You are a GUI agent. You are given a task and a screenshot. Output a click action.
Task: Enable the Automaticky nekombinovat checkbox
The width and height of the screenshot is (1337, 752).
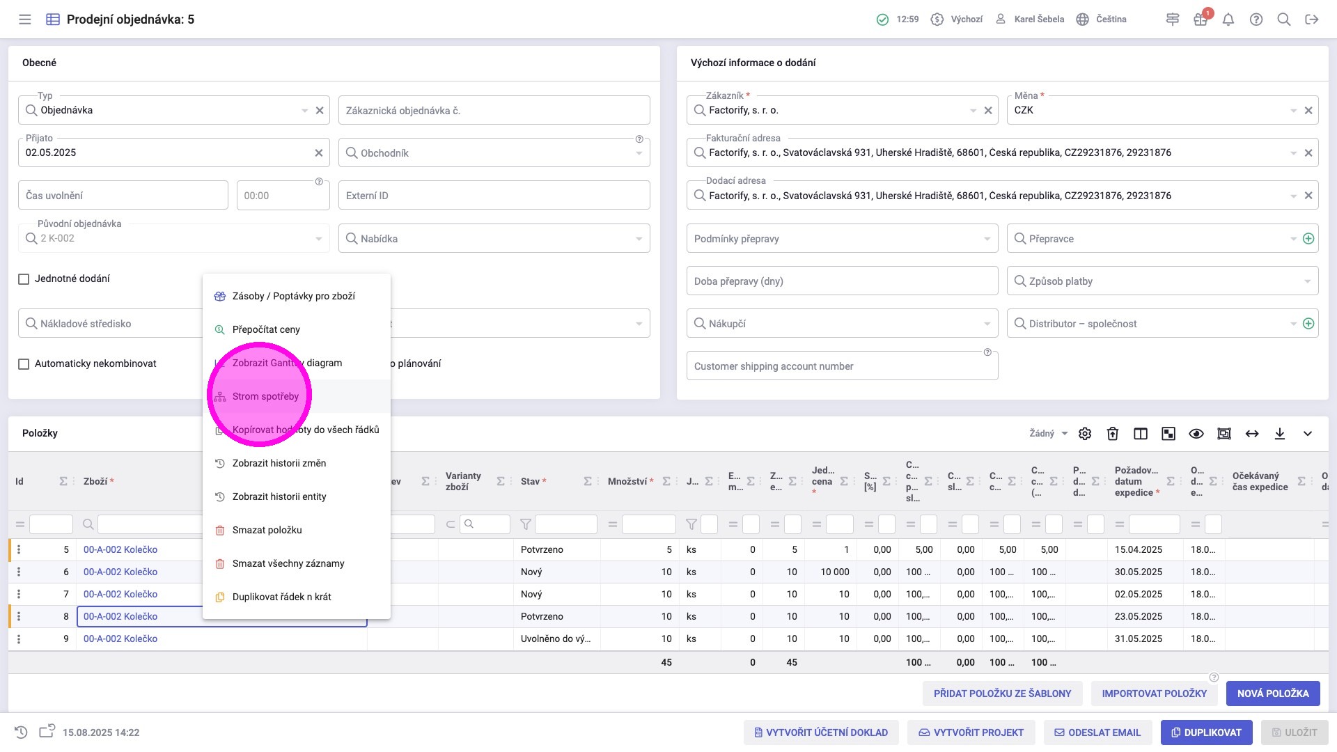pos(24,364)
